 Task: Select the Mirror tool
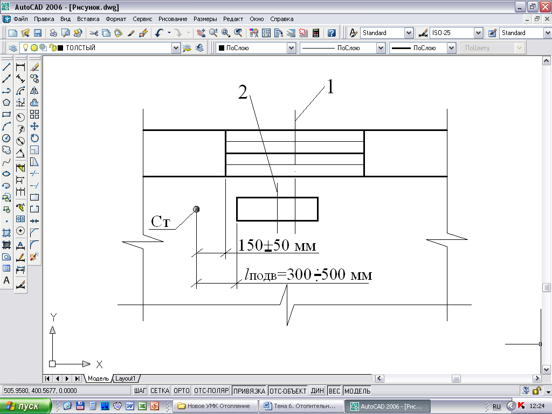pos(34,91)
